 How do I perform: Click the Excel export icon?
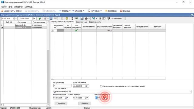click(x=93, y=18)
